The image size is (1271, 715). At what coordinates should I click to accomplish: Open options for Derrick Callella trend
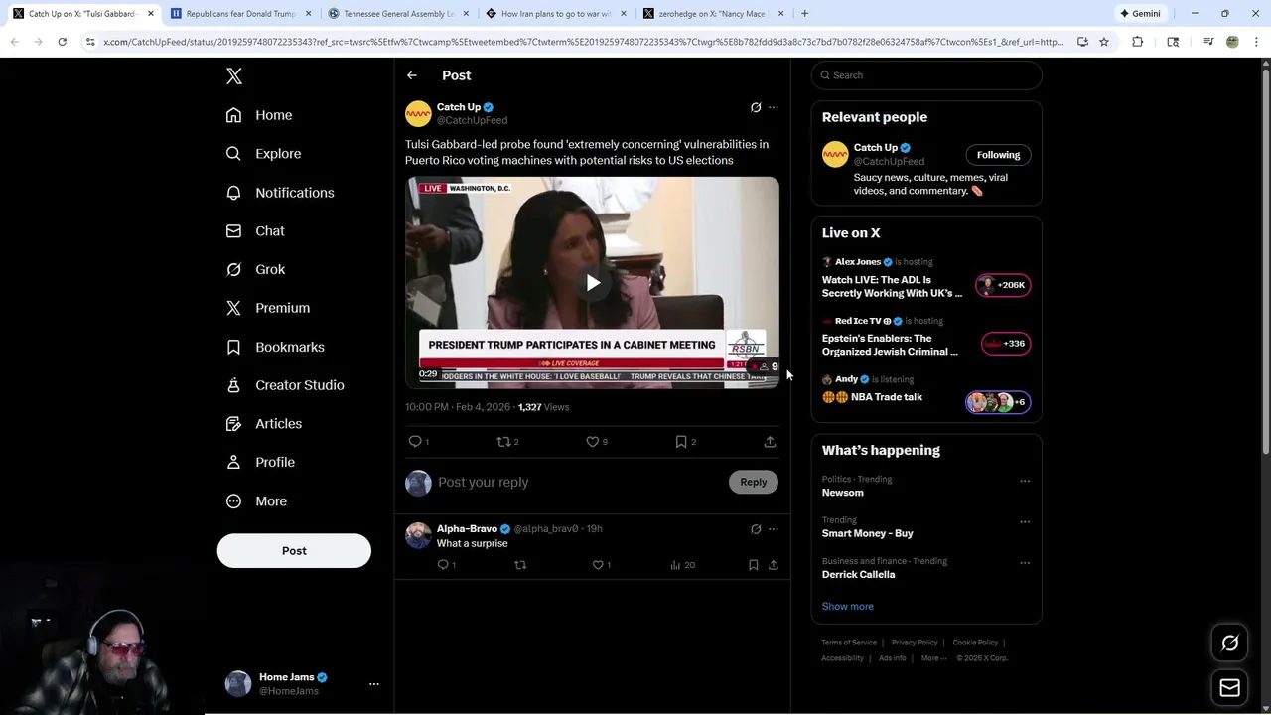(x=1025, y=562)
